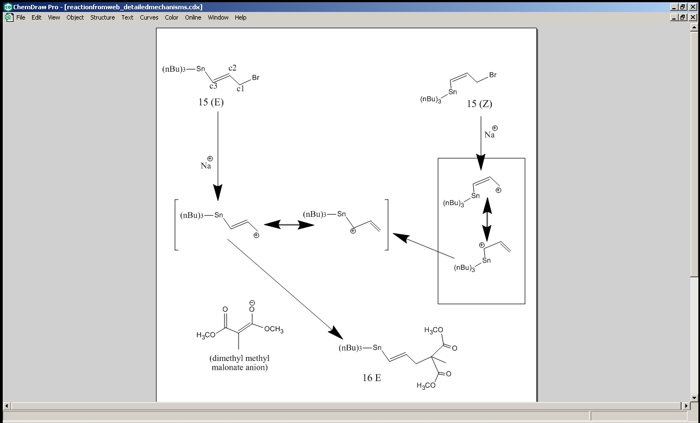Minimize the document window in menu bar

coord(675,17)
